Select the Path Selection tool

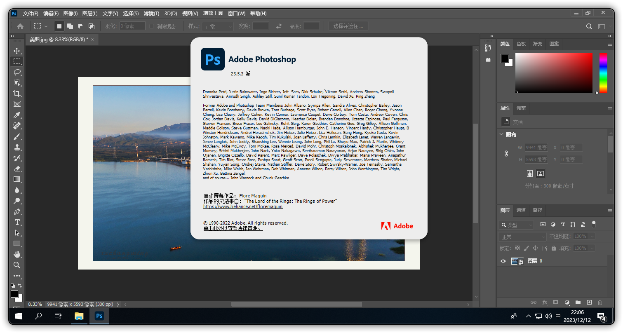coord(17,233)
